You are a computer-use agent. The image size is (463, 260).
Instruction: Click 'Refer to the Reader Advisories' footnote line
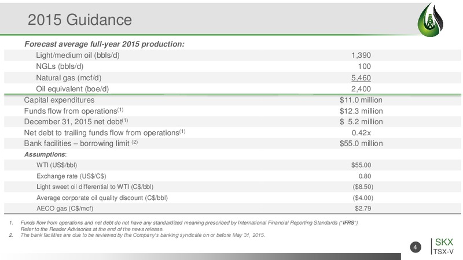[x=92, y=229]
